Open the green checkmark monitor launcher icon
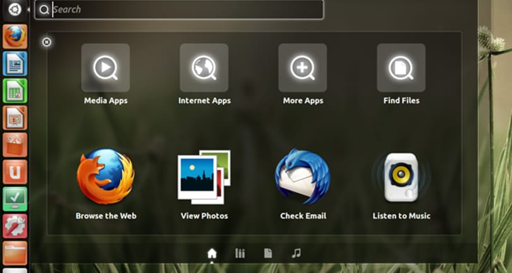 pos(15,199)
